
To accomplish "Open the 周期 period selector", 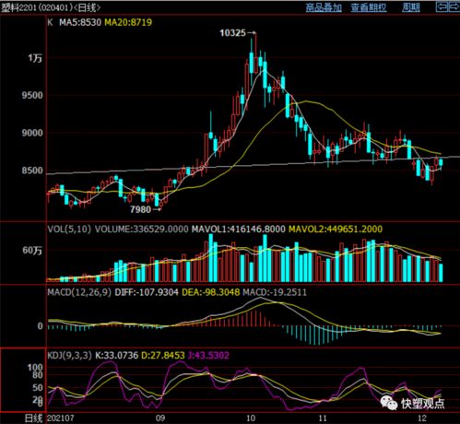I will pyautogui.click(x=410, y=7).
